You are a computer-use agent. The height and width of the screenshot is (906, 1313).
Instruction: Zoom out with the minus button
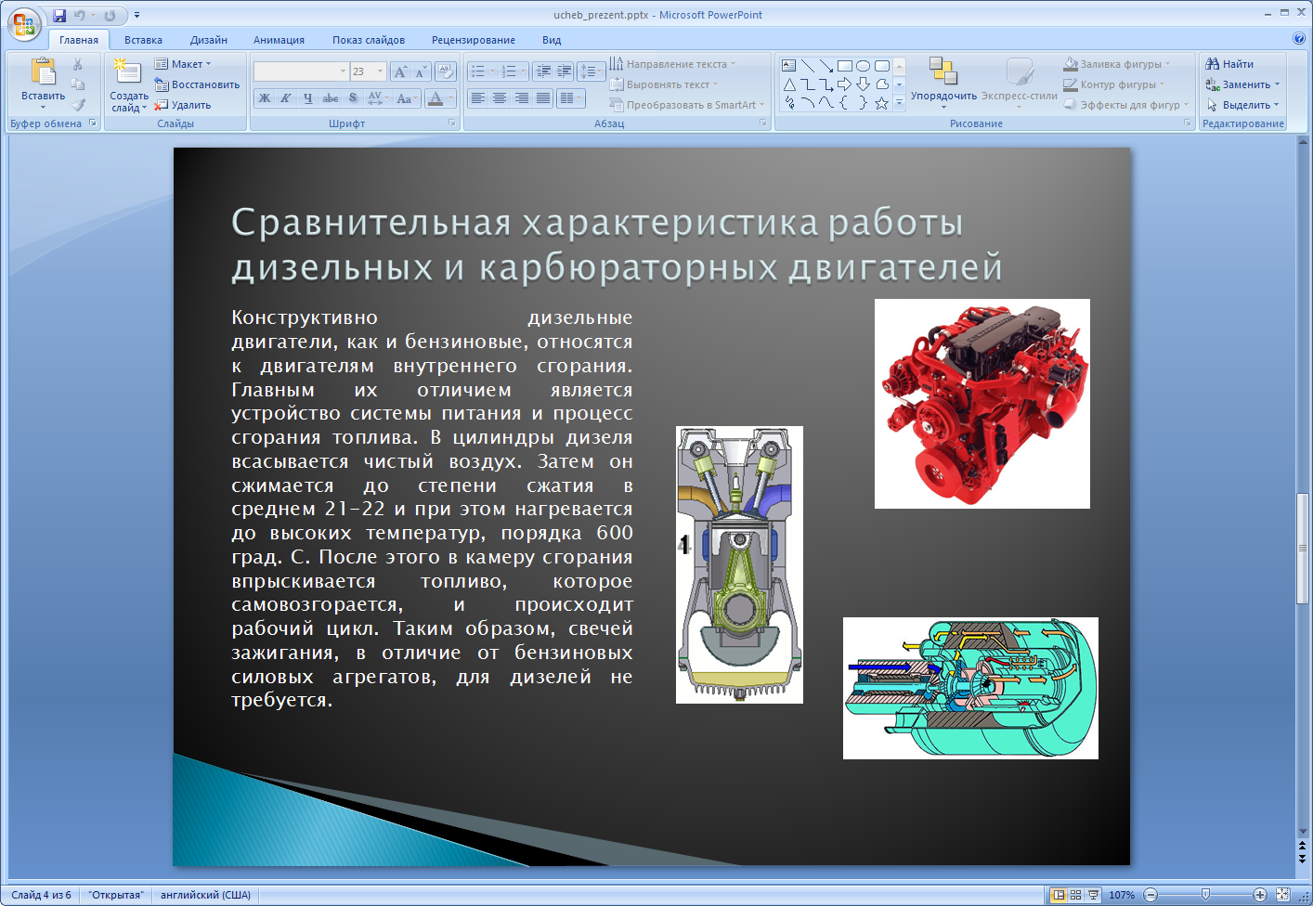1150,895
